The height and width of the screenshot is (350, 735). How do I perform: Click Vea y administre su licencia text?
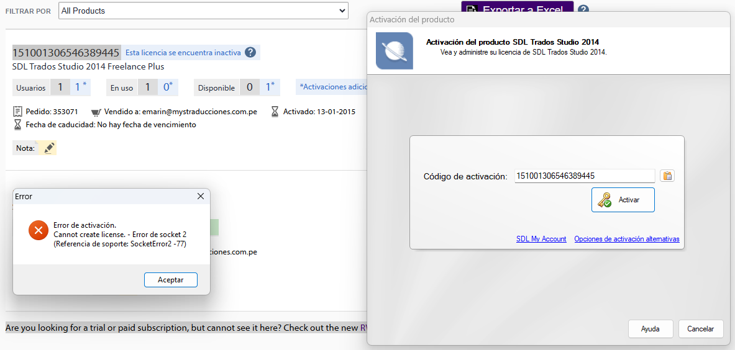click(x=524, y=52)
